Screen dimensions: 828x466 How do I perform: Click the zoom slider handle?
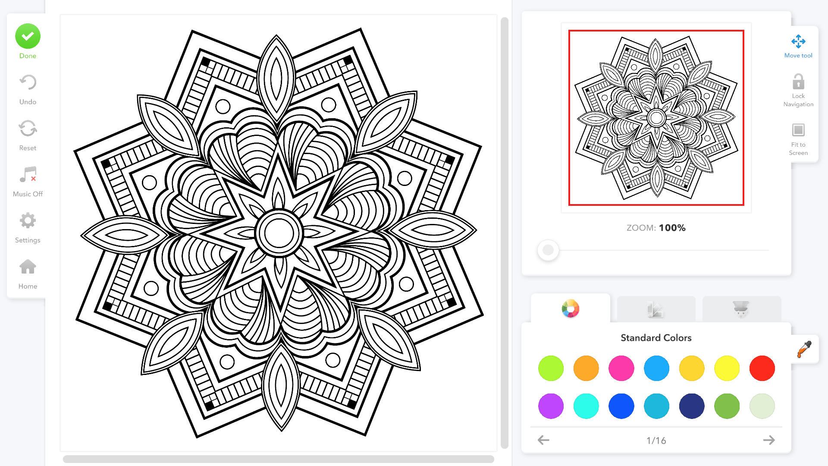[x=548, y=250]
